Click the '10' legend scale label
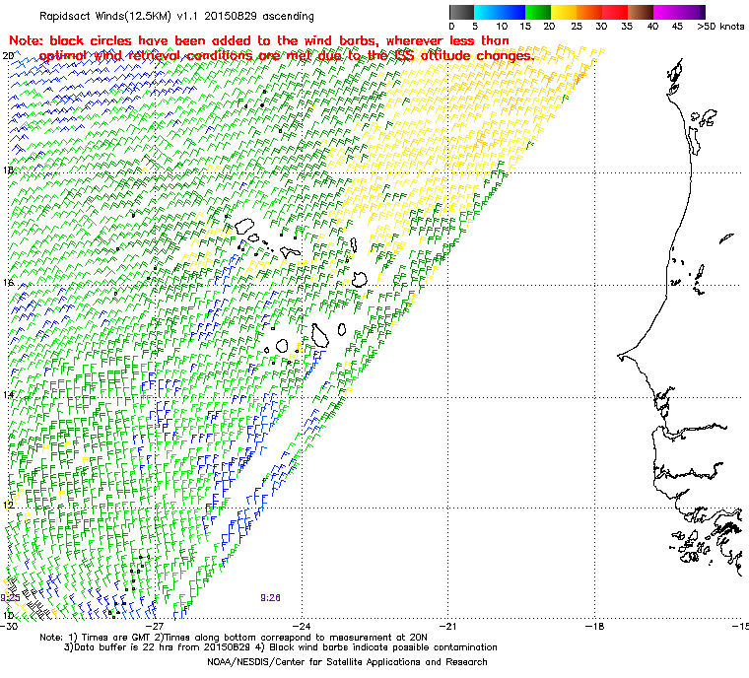The image size is (749, 678). click(502, 27)
